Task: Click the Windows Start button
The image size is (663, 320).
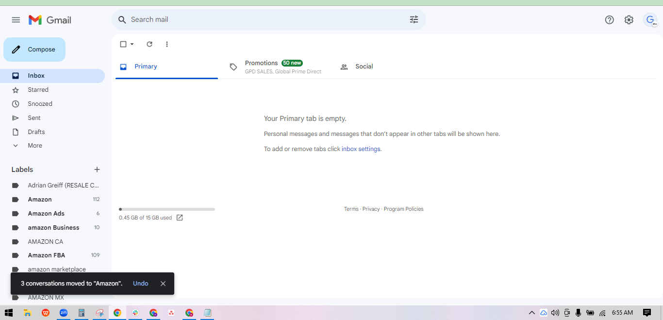Action: click(9, 313)
